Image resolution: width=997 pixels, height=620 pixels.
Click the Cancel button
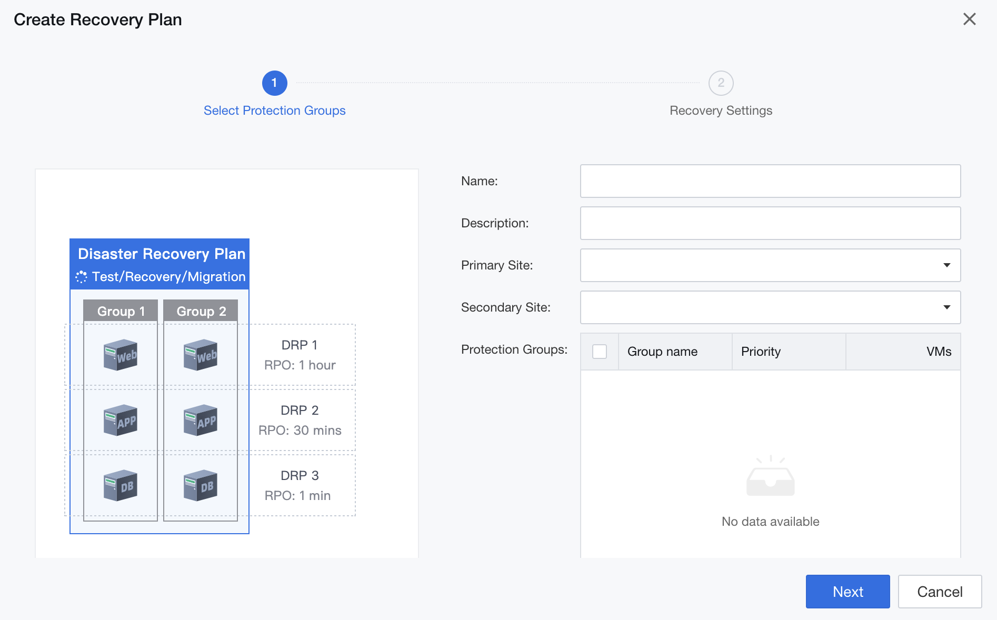click(x=940, y=592)
